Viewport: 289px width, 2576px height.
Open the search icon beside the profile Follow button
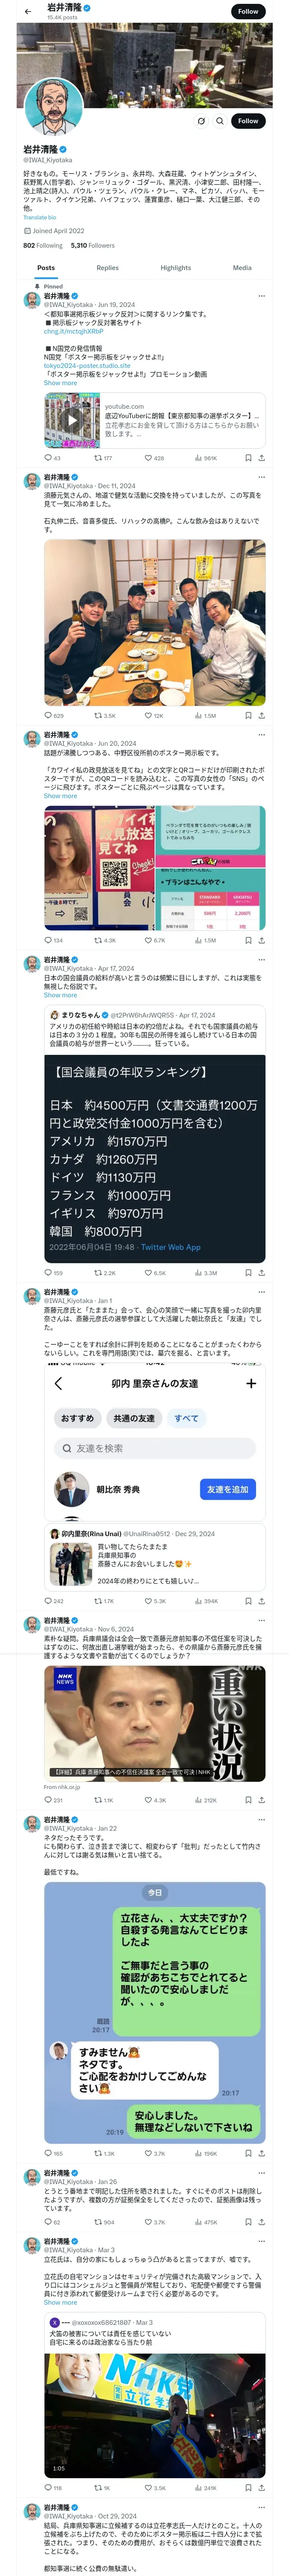(x=219, y=121)
